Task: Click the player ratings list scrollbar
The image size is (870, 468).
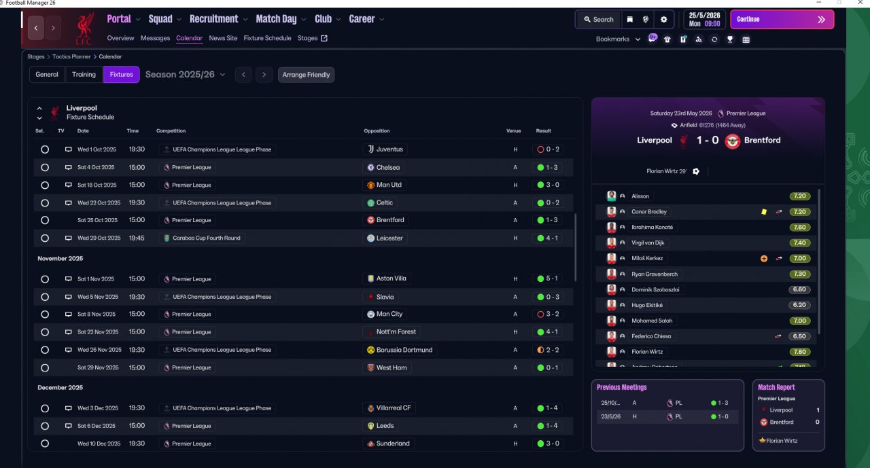Action: click(820, 262)
